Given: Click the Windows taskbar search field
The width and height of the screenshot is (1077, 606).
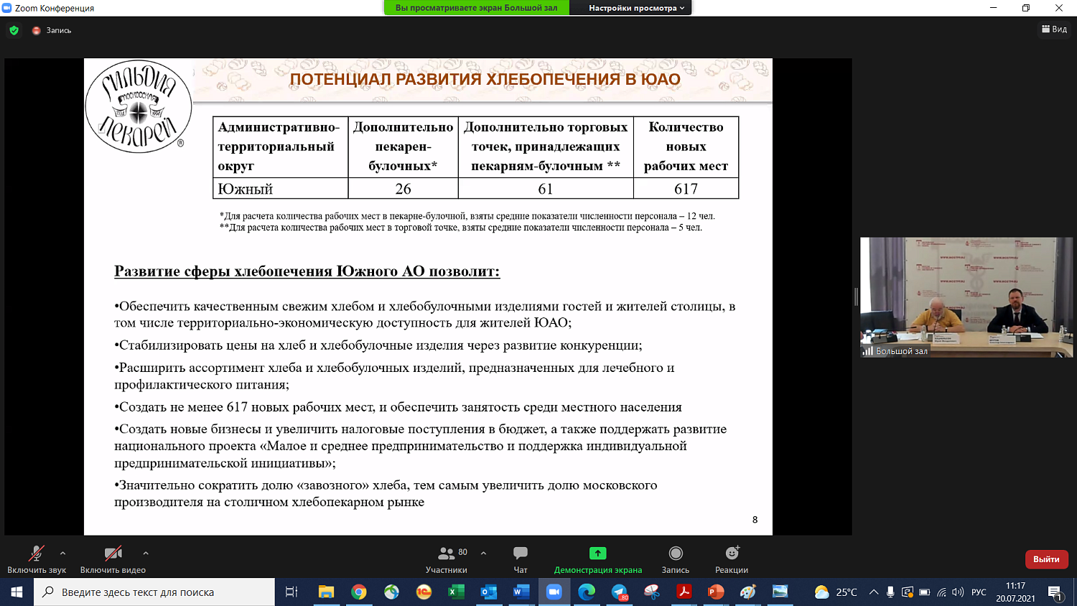Looking at the screenshot, I should pos(154,592).
